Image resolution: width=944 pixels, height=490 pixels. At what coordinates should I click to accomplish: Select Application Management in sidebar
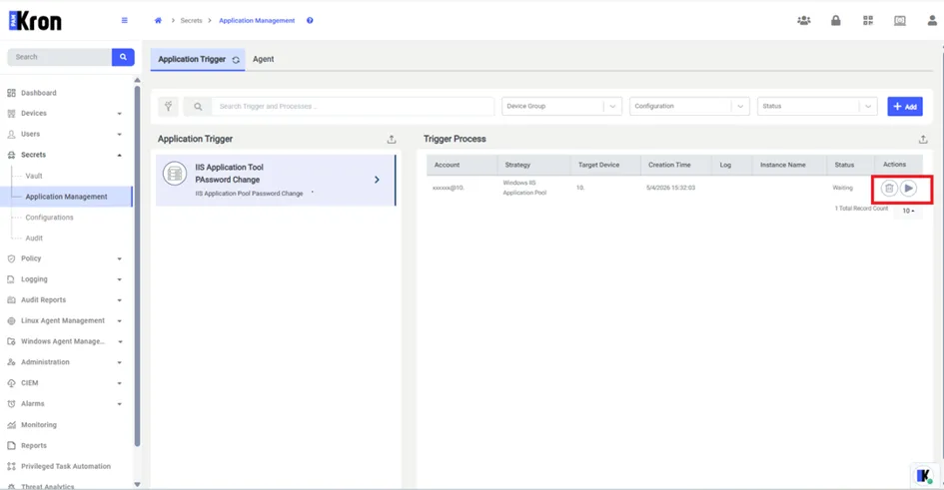(66, 197)
